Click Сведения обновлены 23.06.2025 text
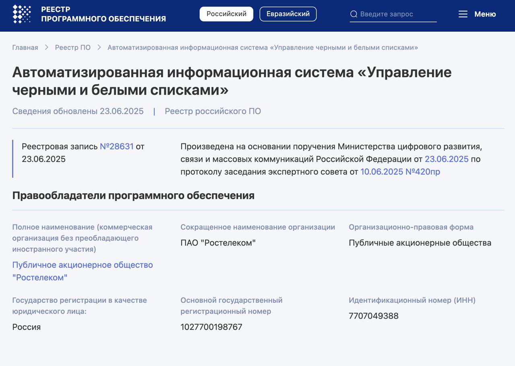Screen dimensions: 515x366 click(78, 111)
